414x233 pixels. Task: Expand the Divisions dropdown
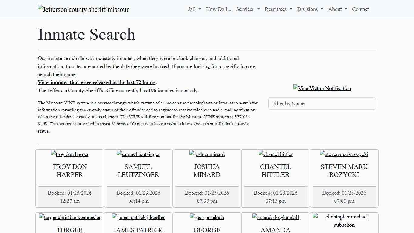point(310,9)
